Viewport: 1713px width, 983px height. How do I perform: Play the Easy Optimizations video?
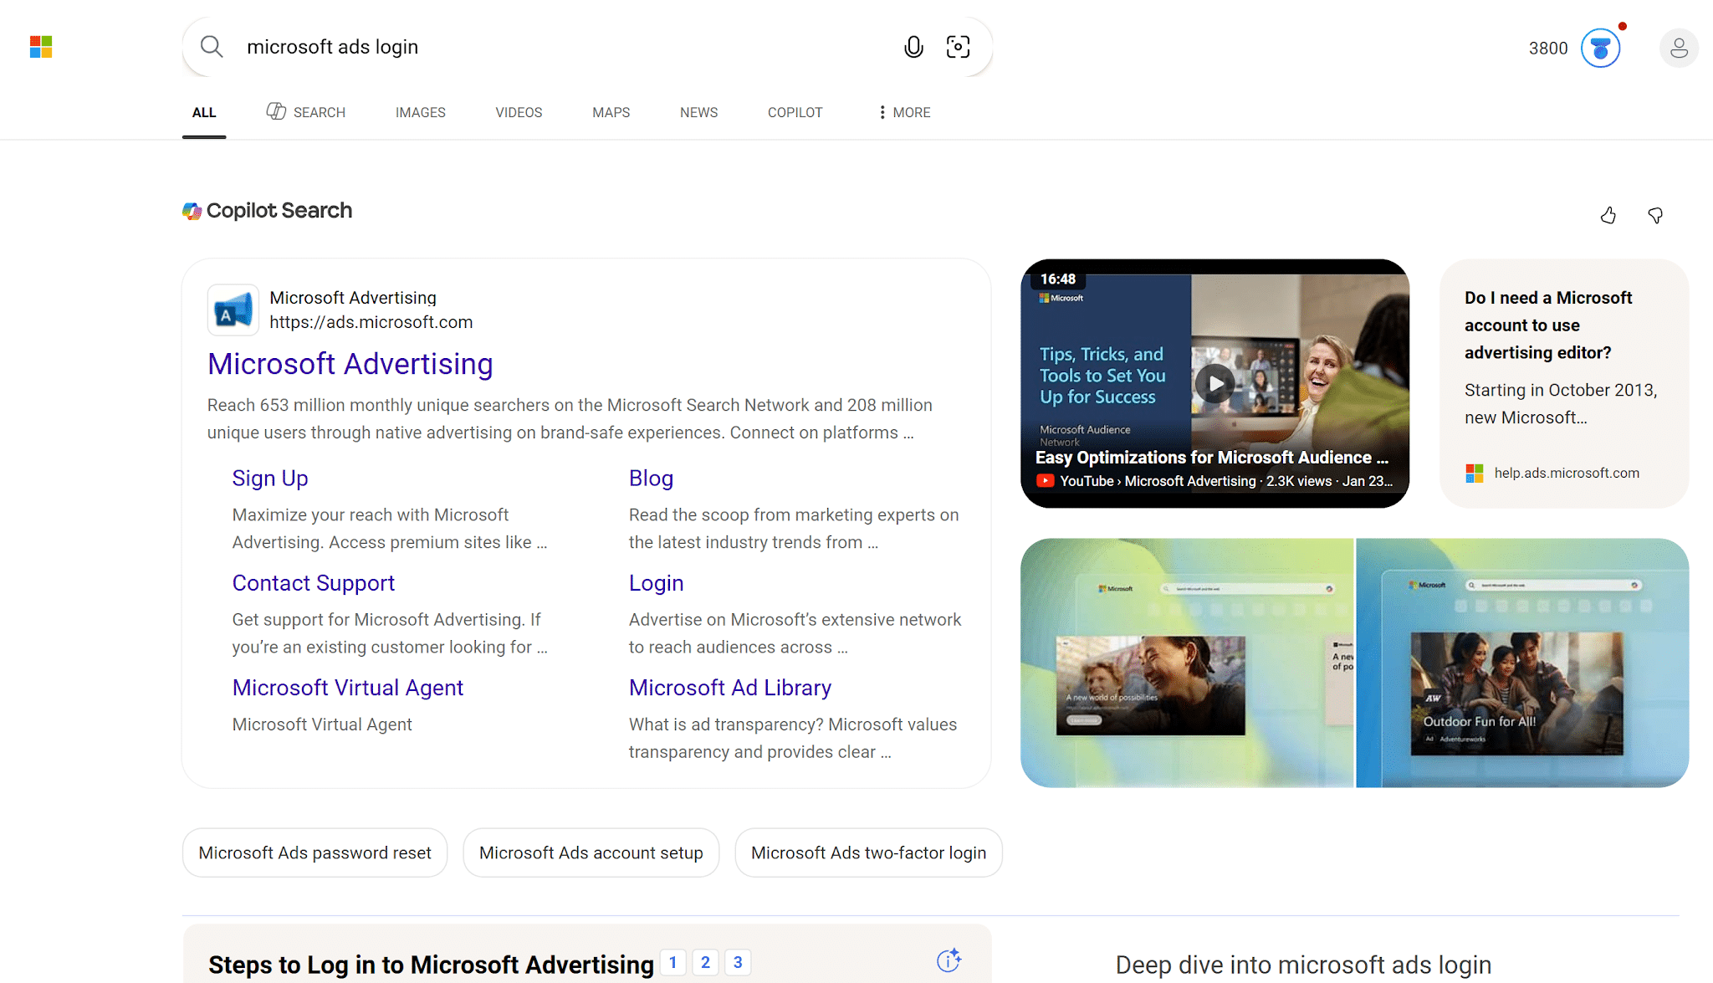coord(1214,383)
